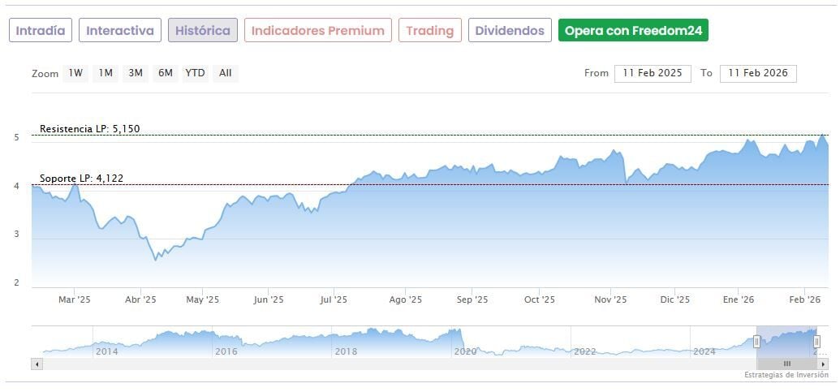Open the Estrategias de Inversión credit link
840x392 pixels.
[x=786, y=375]
